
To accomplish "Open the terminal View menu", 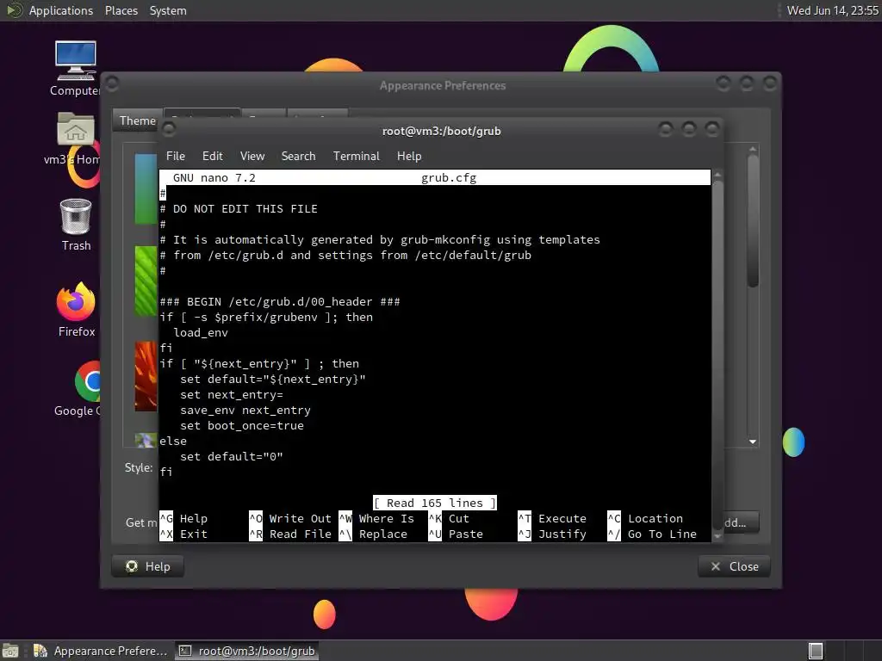I will point(252,156).
